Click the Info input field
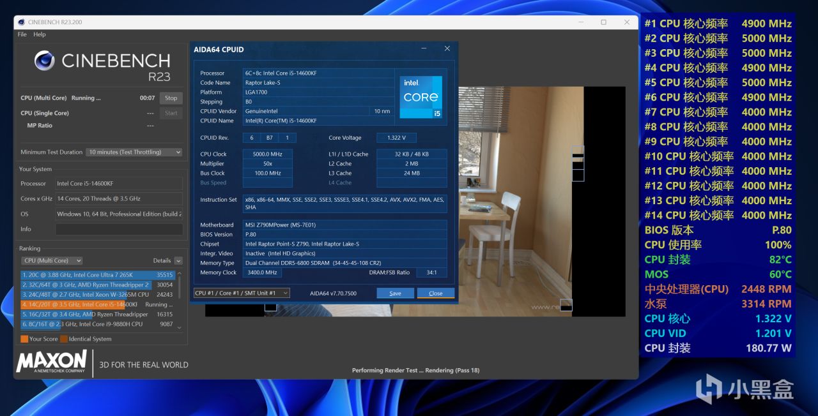 coord(119,229)
